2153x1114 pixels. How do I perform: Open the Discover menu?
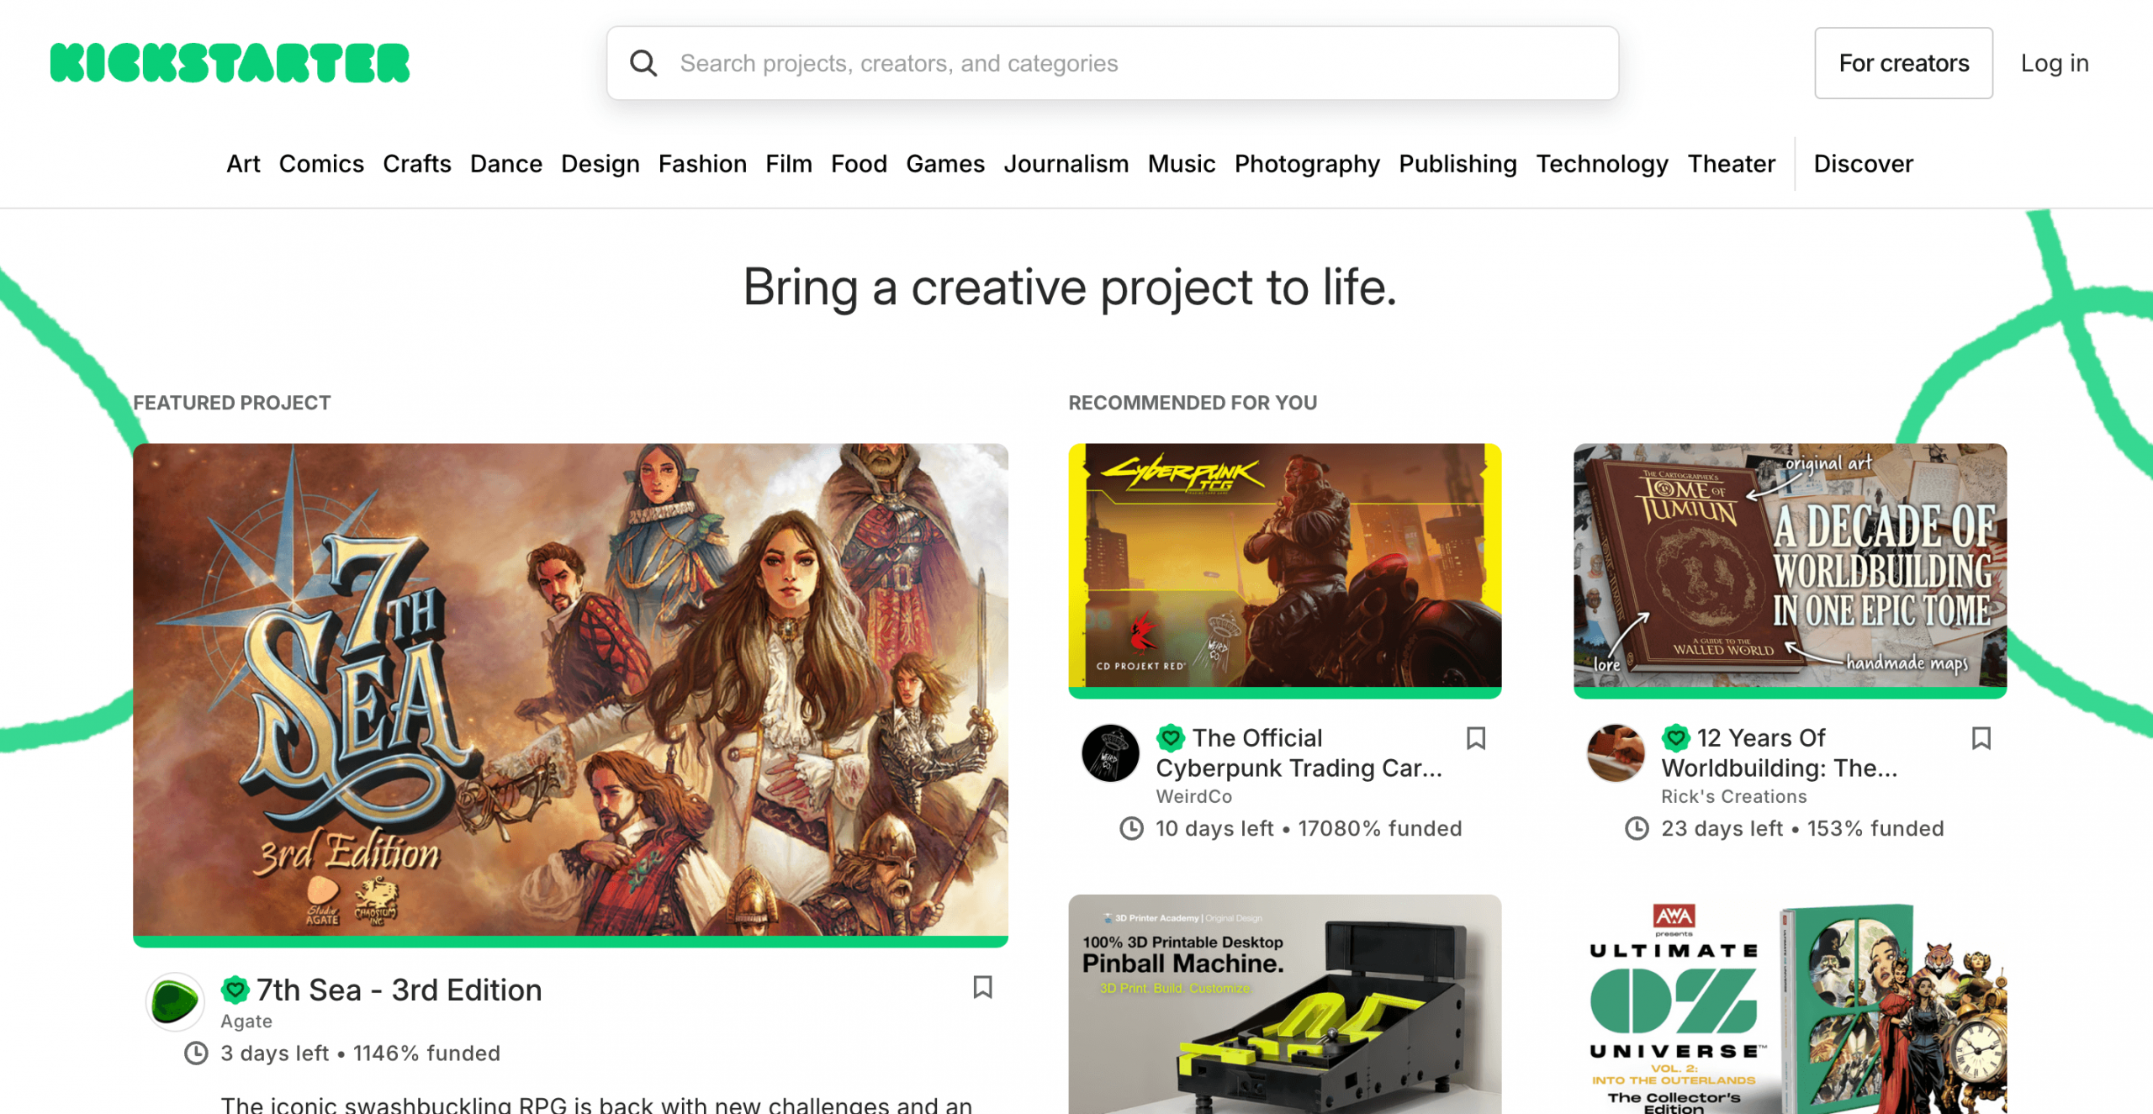[1863, 164]
